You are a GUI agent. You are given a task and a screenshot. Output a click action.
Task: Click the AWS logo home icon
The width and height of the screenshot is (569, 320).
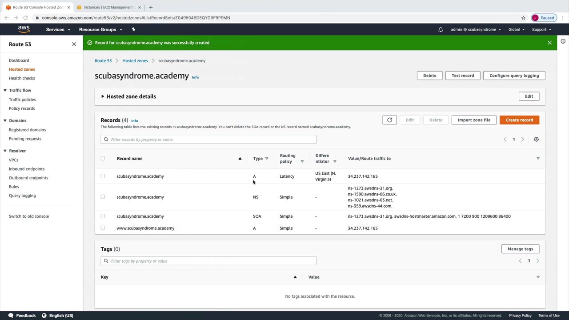pos(24,29)
